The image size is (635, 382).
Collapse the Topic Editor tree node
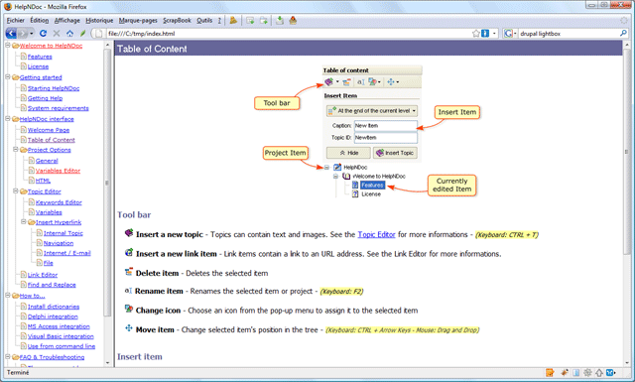[16, 191]
